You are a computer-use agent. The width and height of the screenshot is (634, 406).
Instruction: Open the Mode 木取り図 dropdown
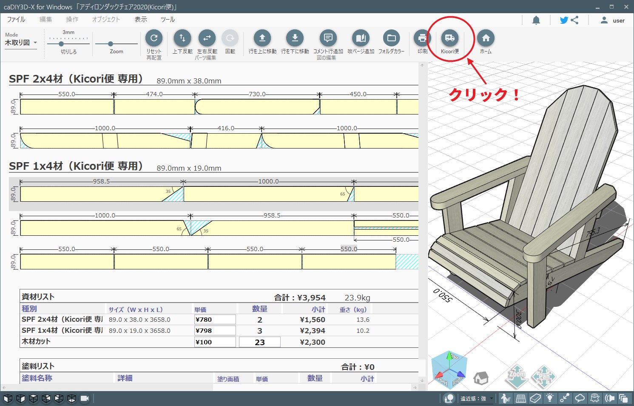(x=21, y=43)
